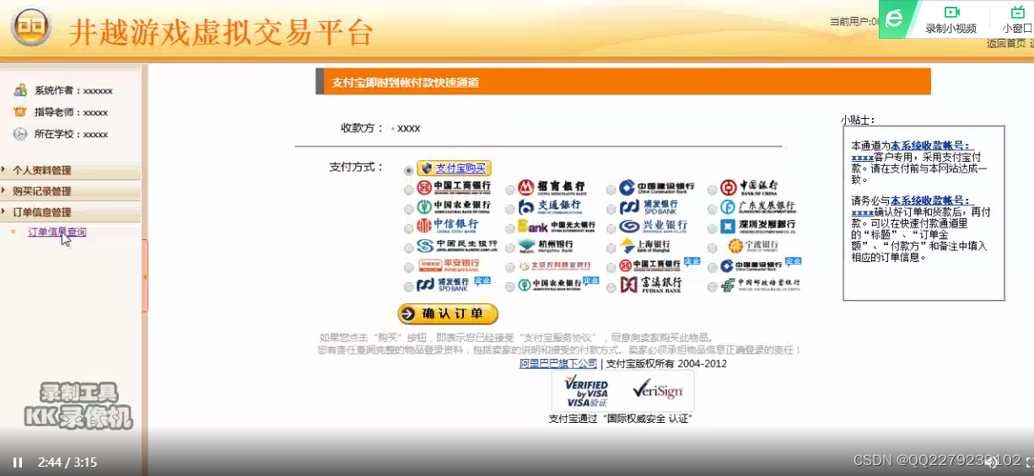Click the 中国邮政储蓄银行 logo
The width and height of the screenshot is (1034, 476).
tap(761, 285)
